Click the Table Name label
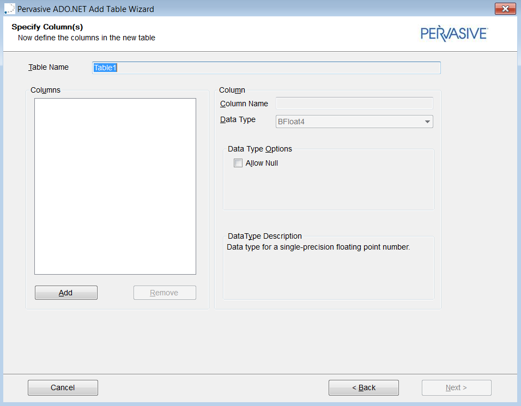Viewport: 521px width, 406px height. pyautogui.click(x=49, y=67)
